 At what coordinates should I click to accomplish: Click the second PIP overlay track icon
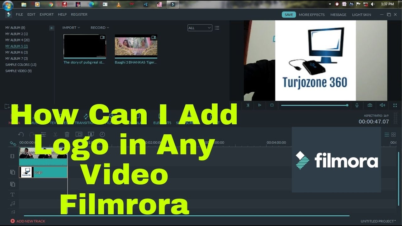tap(13, 184)
